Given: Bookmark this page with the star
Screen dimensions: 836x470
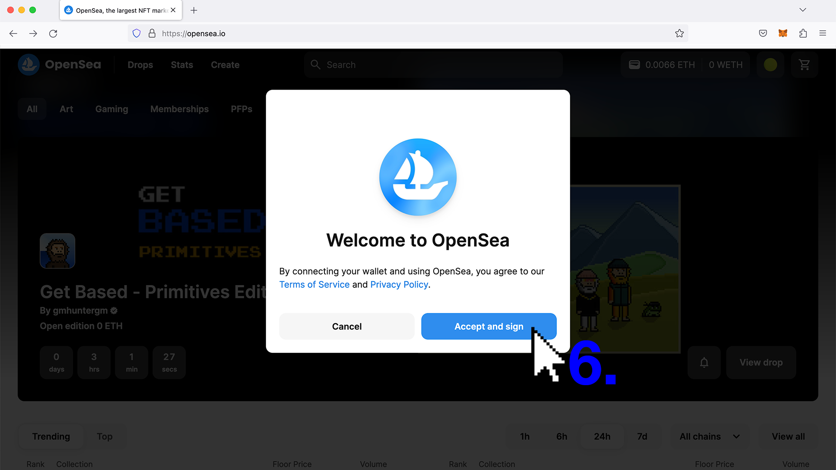Looking at the screenshot, I should [679, 34].
